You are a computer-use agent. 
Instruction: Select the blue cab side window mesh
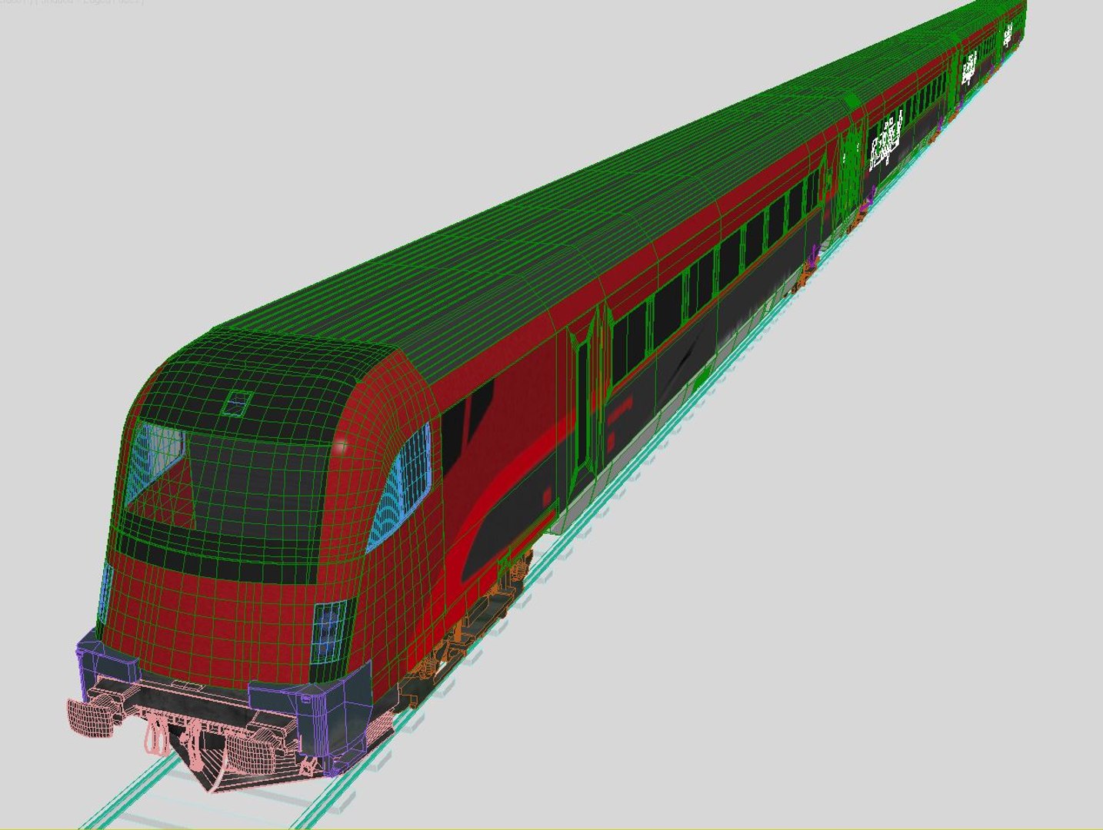pyautogui.click(x=400, y=487)
